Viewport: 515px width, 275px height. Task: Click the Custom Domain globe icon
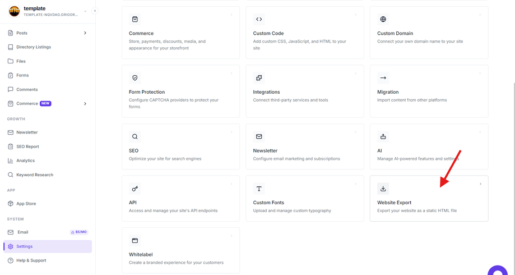[x=383, y=20]
